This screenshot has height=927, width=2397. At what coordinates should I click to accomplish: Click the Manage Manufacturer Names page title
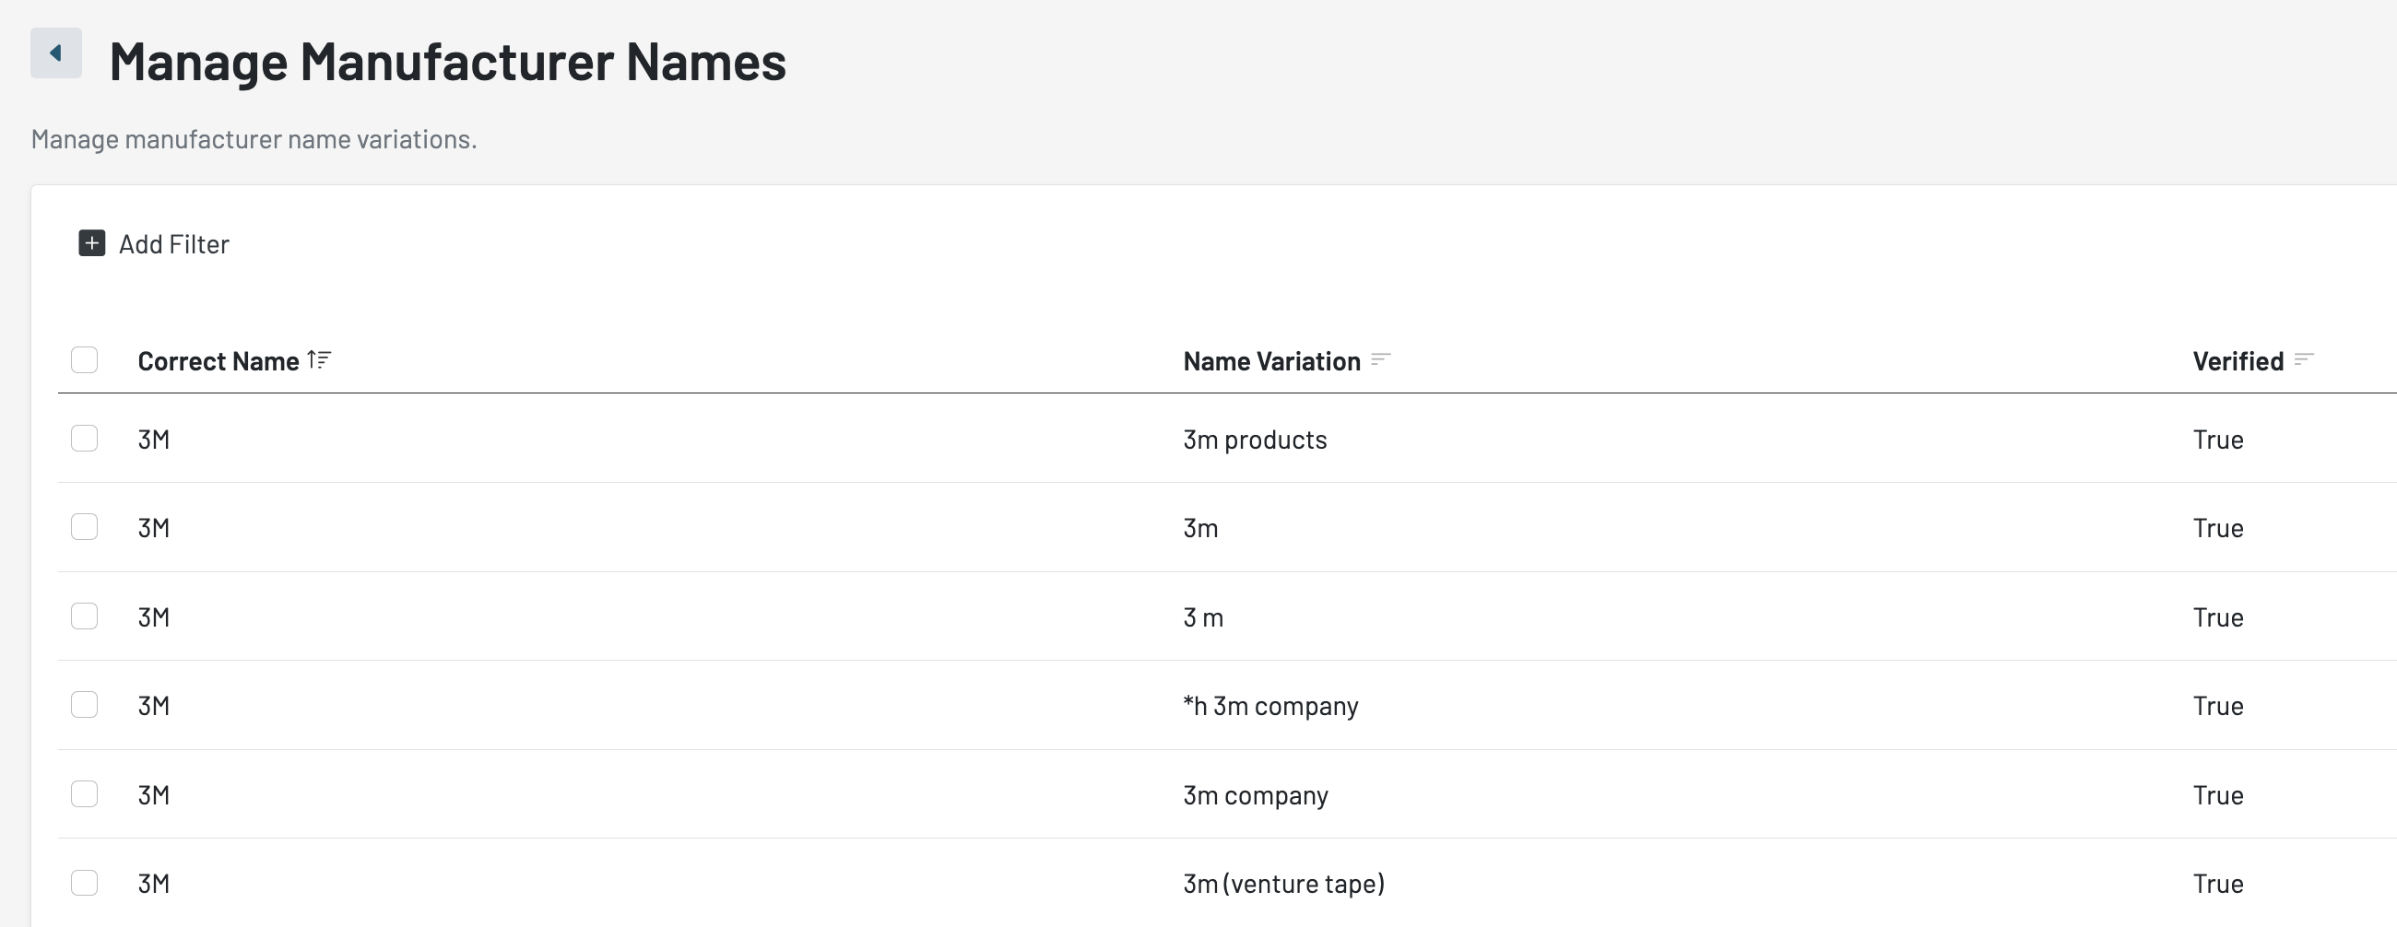coord(447,62)
